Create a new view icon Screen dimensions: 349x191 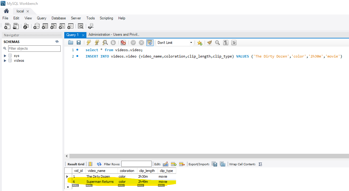[x=53, y=26]
